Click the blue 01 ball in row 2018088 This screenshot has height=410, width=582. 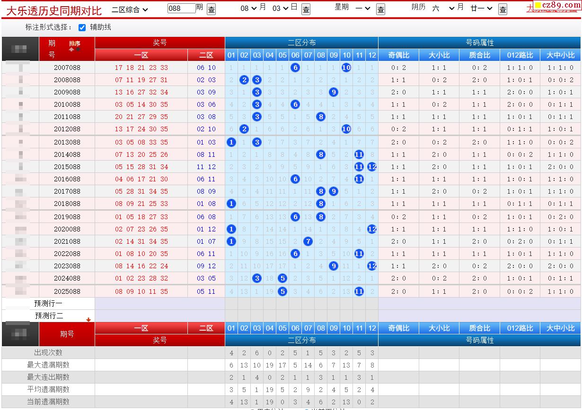[x=231, y=204]
